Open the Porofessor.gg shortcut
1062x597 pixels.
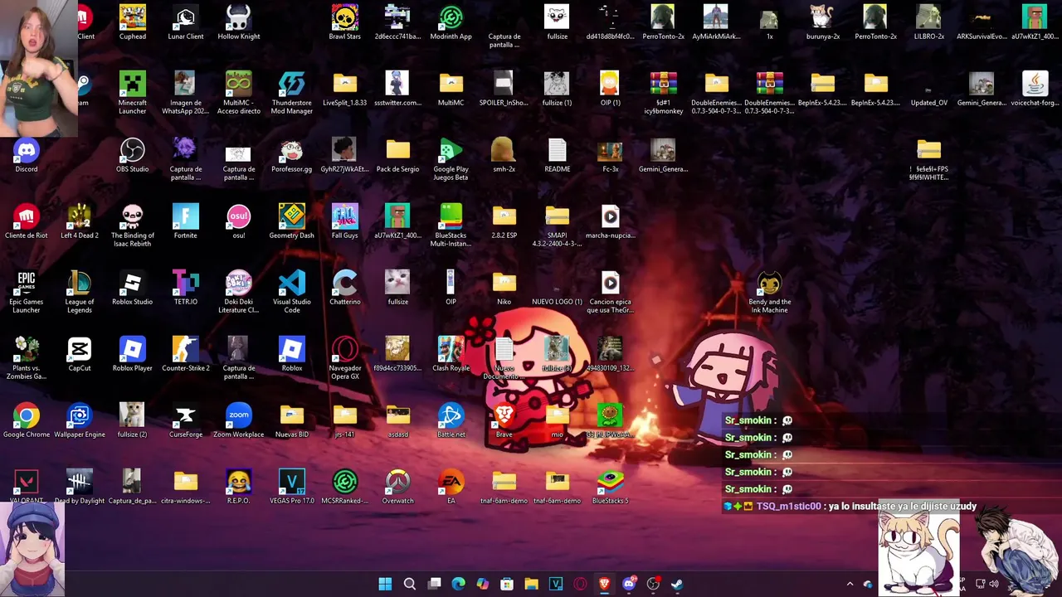(x=292, y=155)
